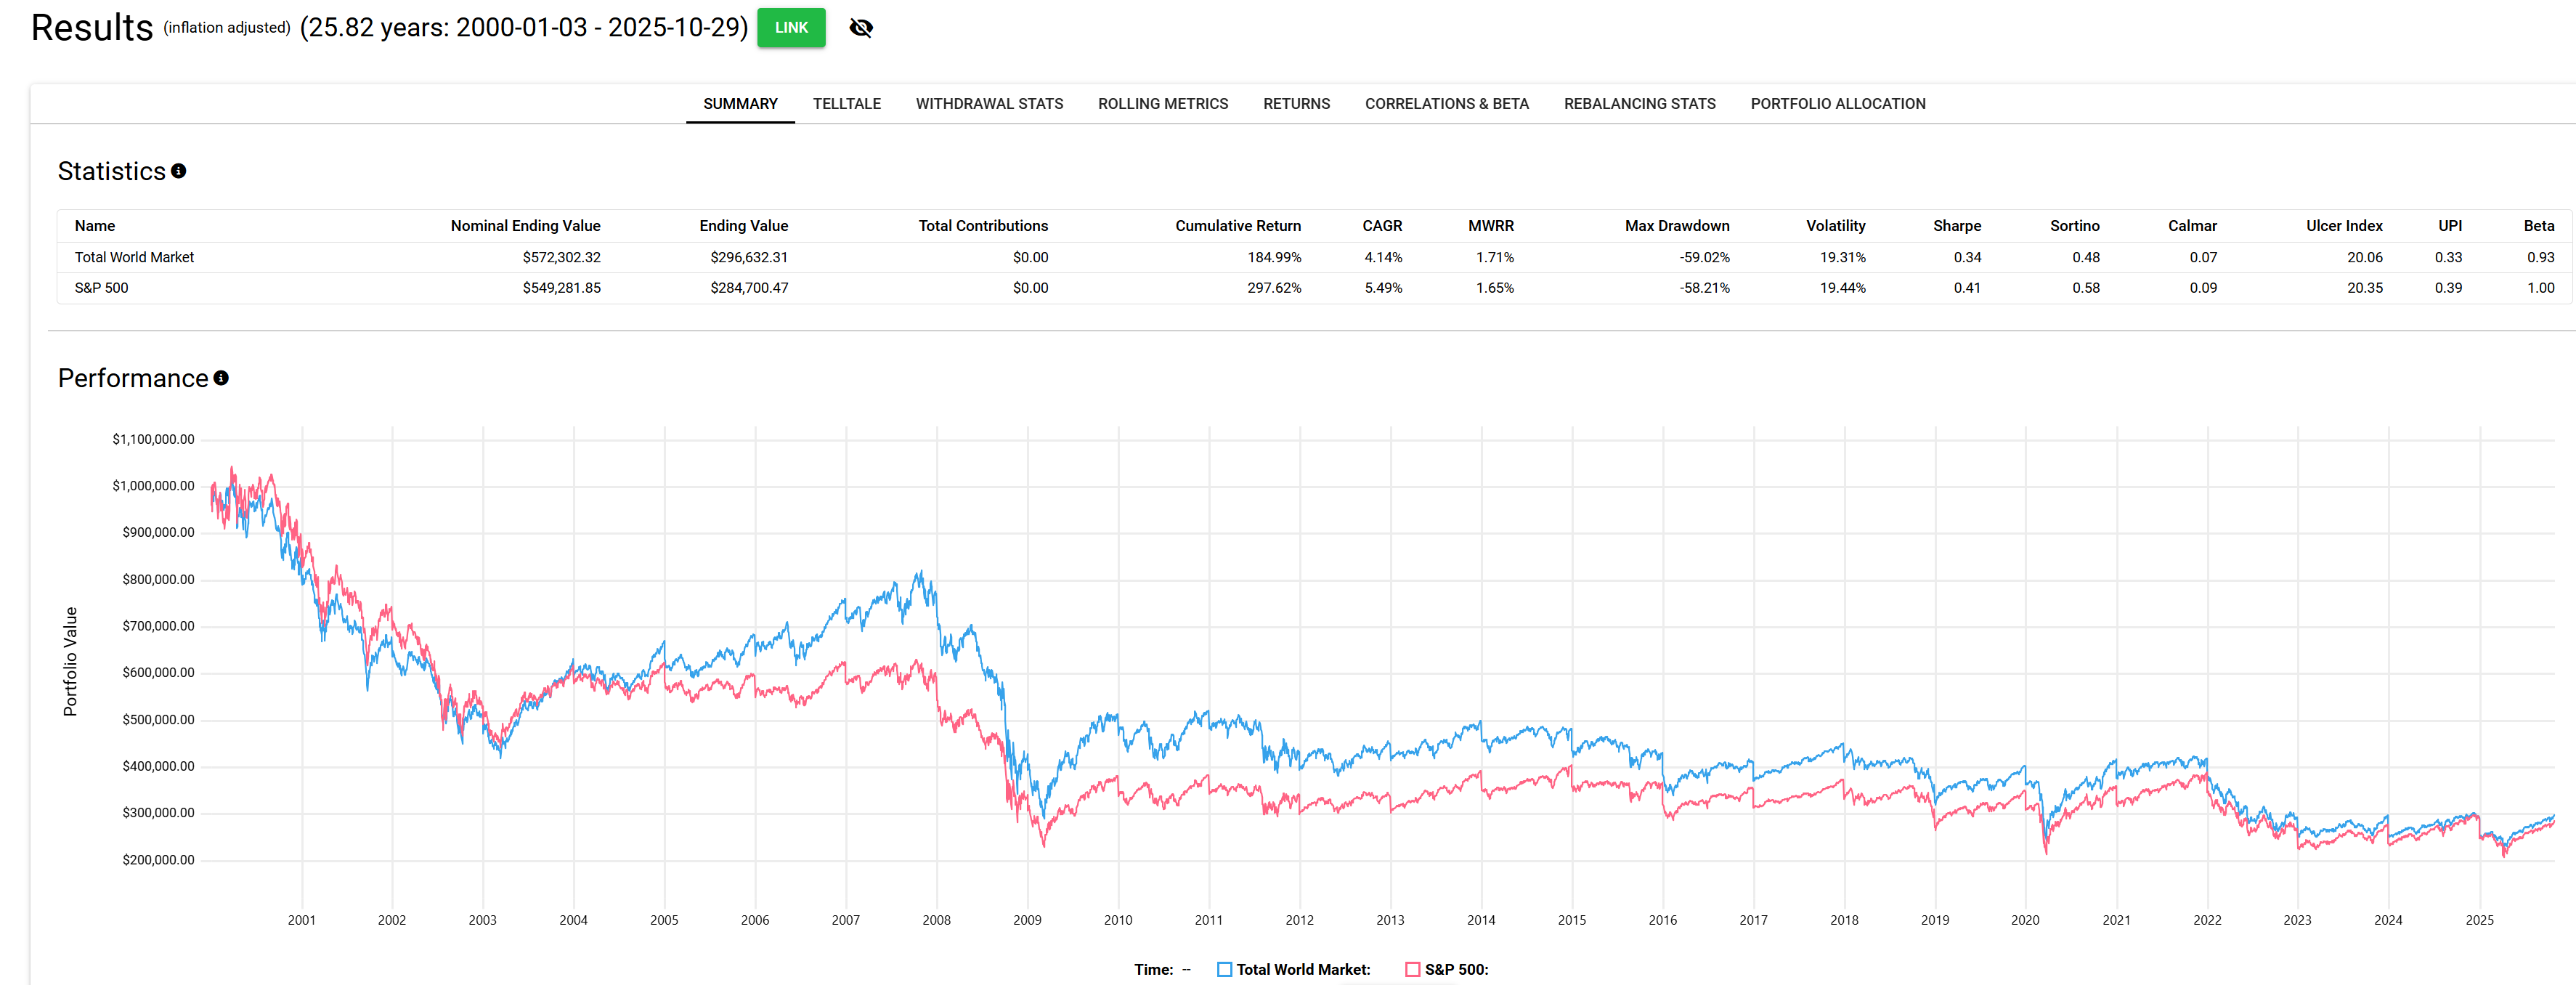The image size is (2576, 985).
Task: Open the WITHDRAWAL STATS tab
Action: [x=989, y=104]
